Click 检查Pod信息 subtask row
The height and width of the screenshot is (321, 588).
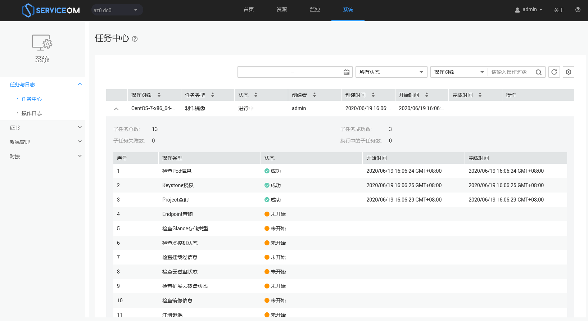pyautogui.click(x=340, y=171)
